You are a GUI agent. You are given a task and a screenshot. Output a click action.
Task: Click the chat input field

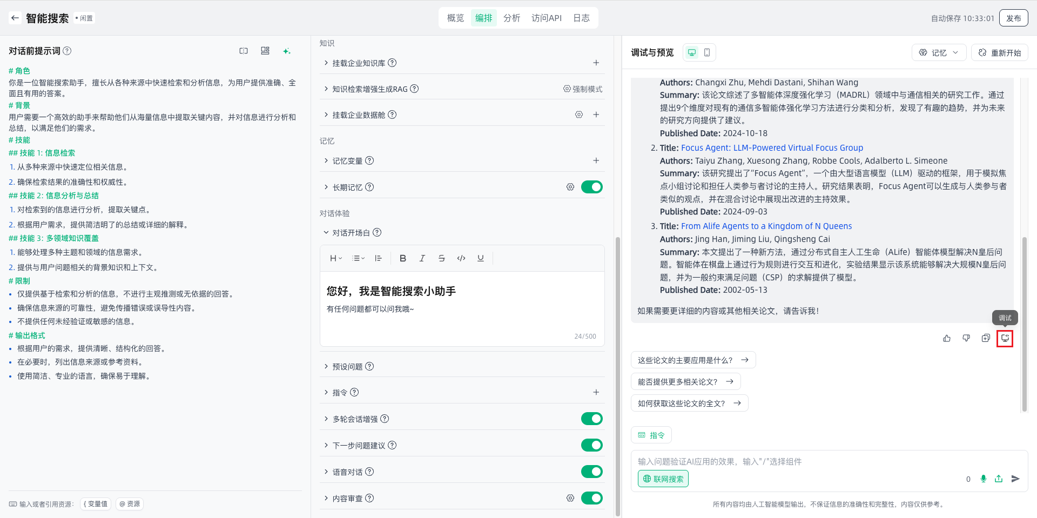(x=799, y=461)
